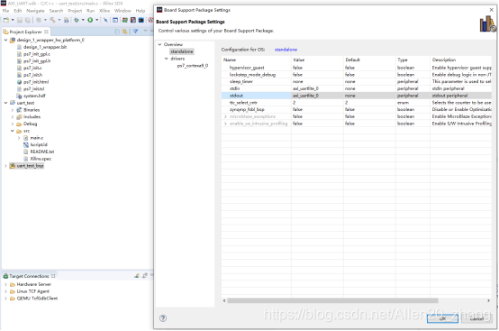Expand the Binaries folder
499x331 pixels.
(13, 110)
